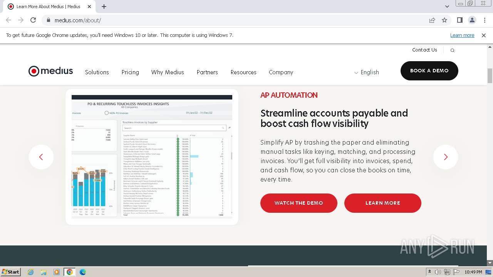Show the previous carousel slide

41,157
